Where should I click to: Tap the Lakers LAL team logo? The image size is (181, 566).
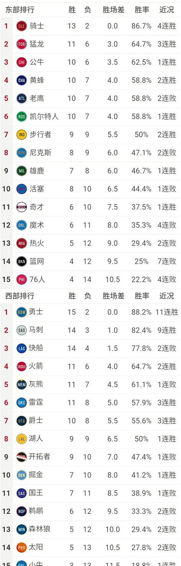click(22, 439)
